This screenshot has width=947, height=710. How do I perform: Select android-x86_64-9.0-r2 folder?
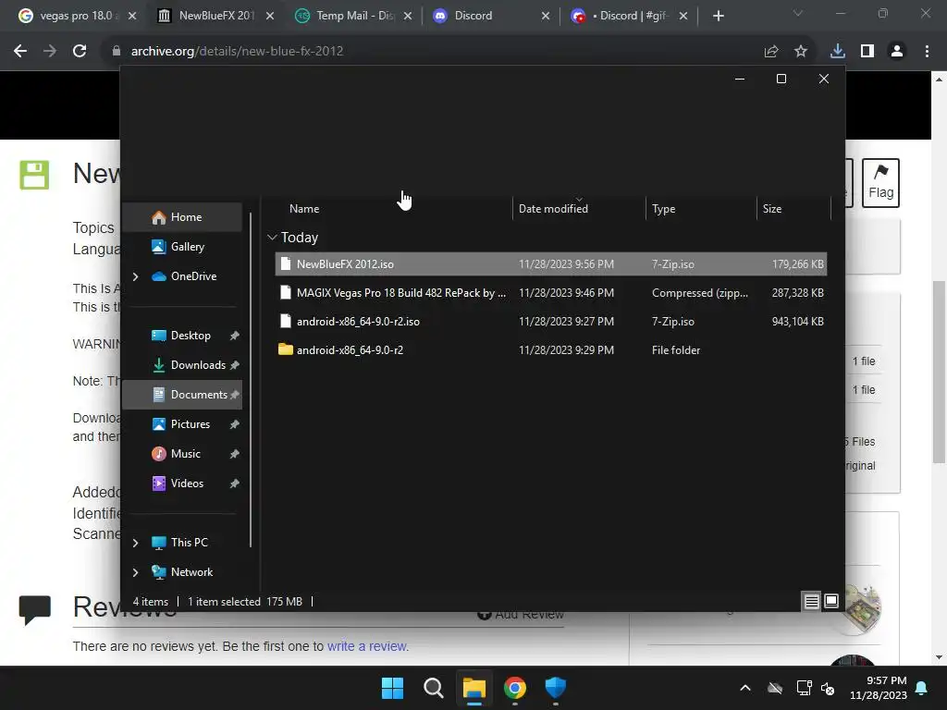(x=551, y=350)
